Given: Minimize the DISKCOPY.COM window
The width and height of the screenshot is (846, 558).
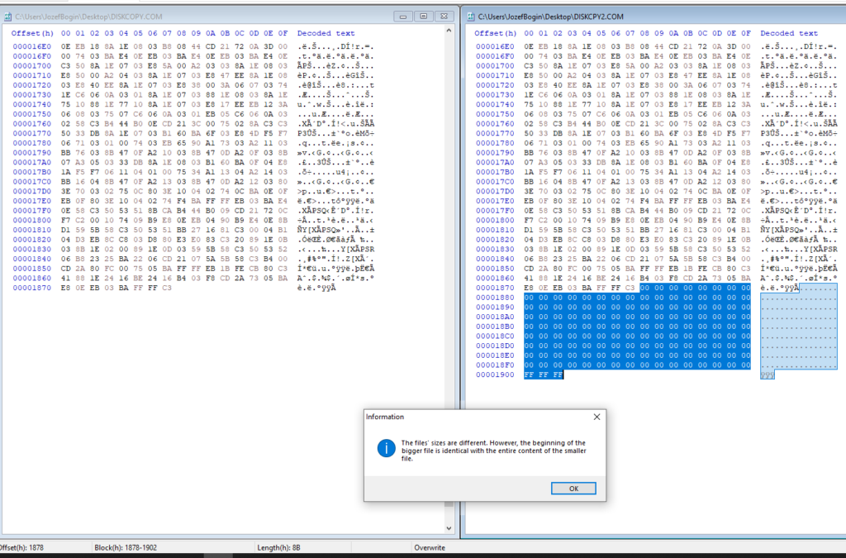Looking at the screenshot, I should [x=402, y=17].
